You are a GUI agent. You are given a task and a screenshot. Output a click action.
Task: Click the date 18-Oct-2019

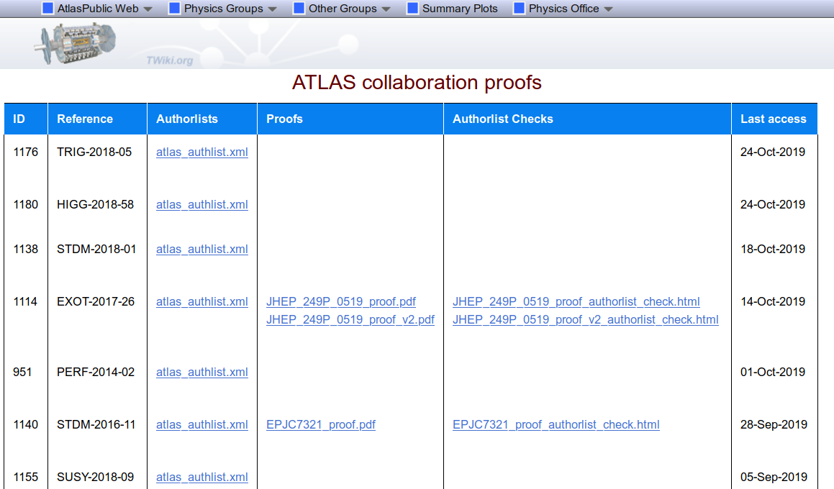click(773, 250)
